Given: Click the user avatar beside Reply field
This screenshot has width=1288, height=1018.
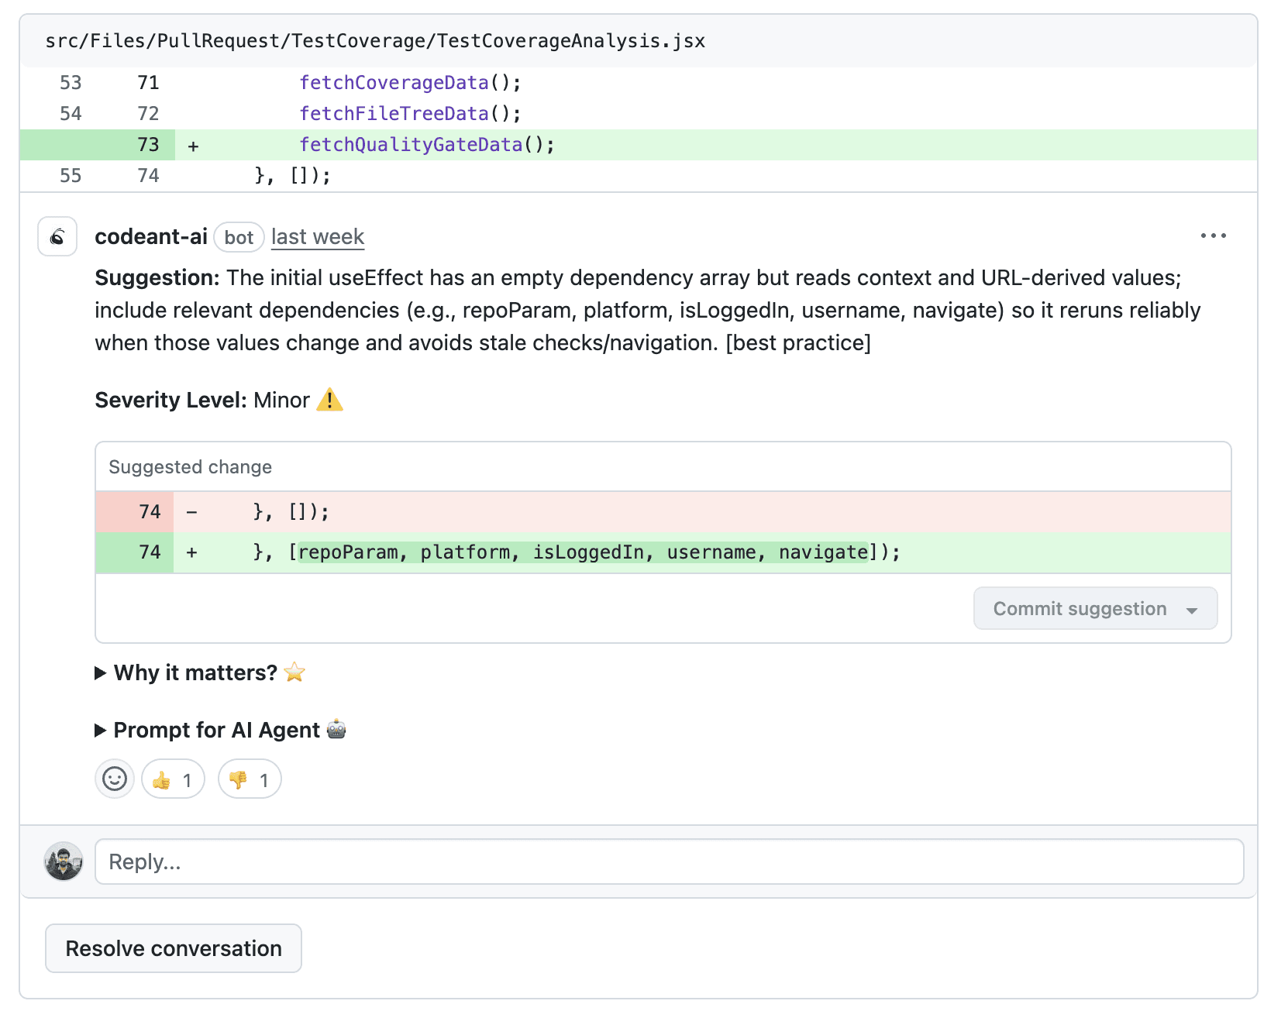Looking at the screenshot, I should [64, 862].
